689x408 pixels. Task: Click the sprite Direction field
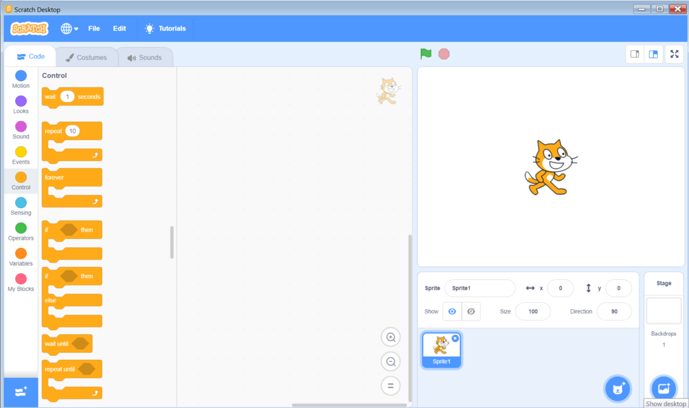click(614, 312)
